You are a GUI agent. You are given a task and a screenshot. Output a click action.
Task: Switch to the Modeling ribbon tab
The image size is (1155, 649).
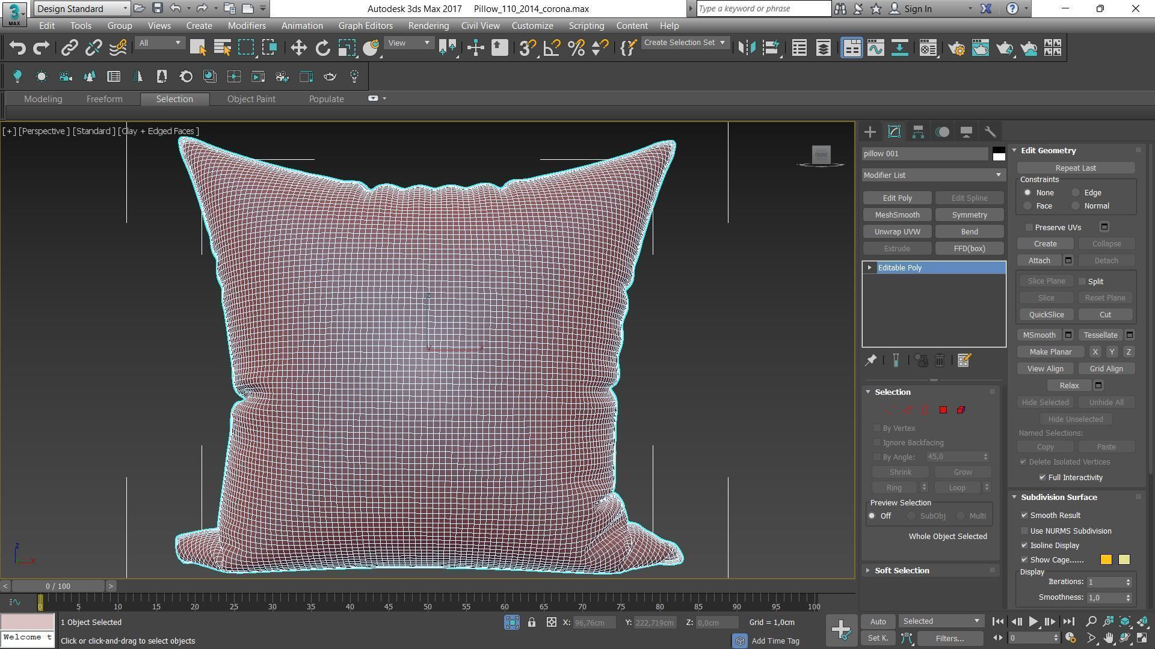pos(43,99)
